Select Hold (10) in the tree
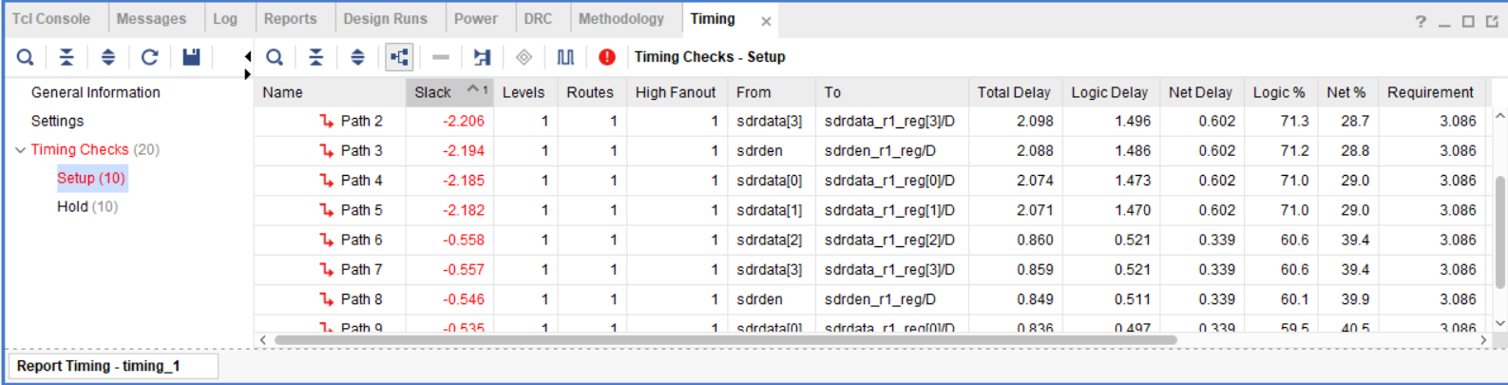The width and height of the screenshot is (1508, 385). (x=86, y=206)
